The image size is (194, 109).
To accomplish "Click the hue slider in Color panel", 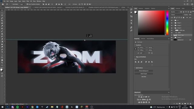I will (x=167, y=23).
